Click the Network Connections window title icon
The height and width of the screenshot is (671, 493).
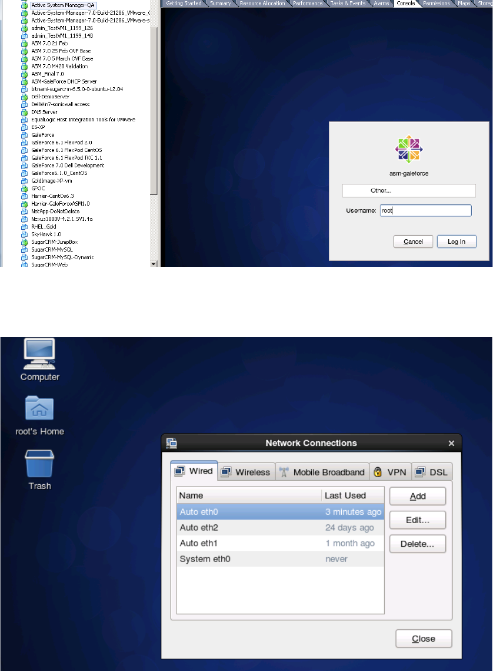[172, 443]
